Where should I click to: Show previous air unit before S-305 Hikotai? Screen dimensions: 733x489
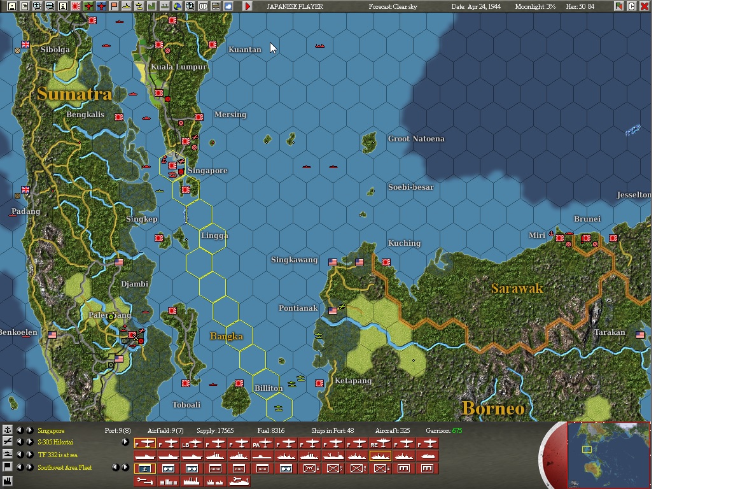click(20, 442)
